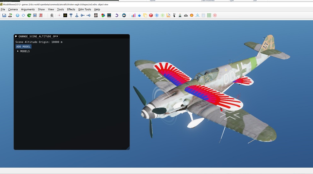The image size is (313, 174).
Task: Click the gray textured square icon
Action: click(96, 15)
